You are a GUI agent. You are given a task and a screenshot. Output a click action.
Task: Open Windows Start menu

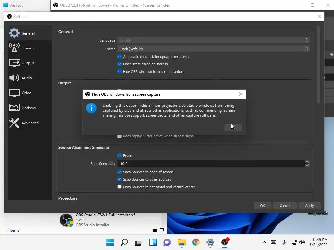(110, 242)
